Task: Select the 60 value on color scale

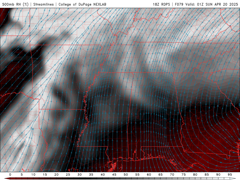Action: [149, 175]
